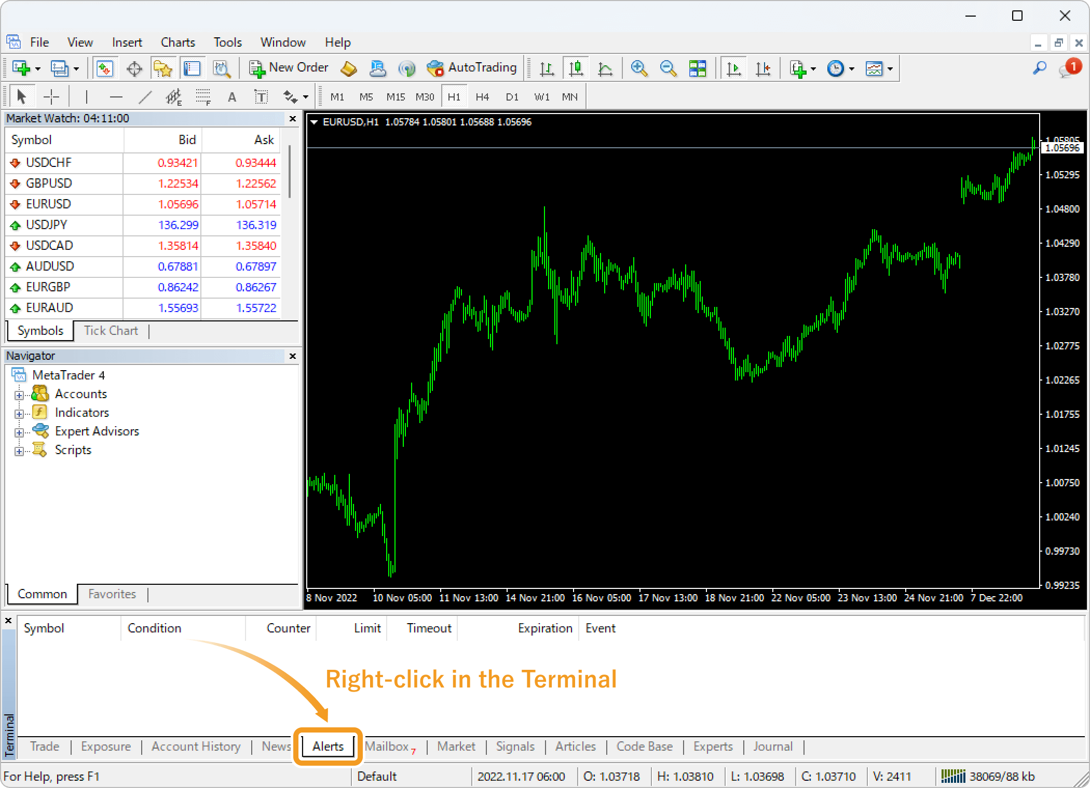
Task: Click the New Order button
Action: point(287,67)
